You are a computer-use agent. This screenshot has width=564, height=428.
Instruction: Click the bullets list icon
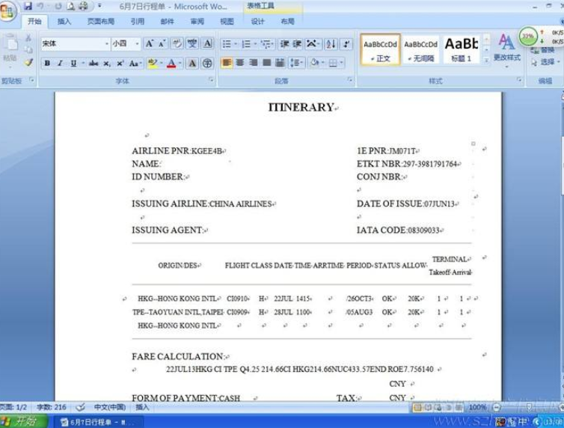227,44
